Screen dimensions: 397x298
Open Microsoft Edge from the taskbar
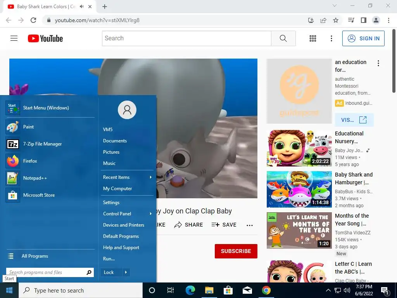point(190,290)
